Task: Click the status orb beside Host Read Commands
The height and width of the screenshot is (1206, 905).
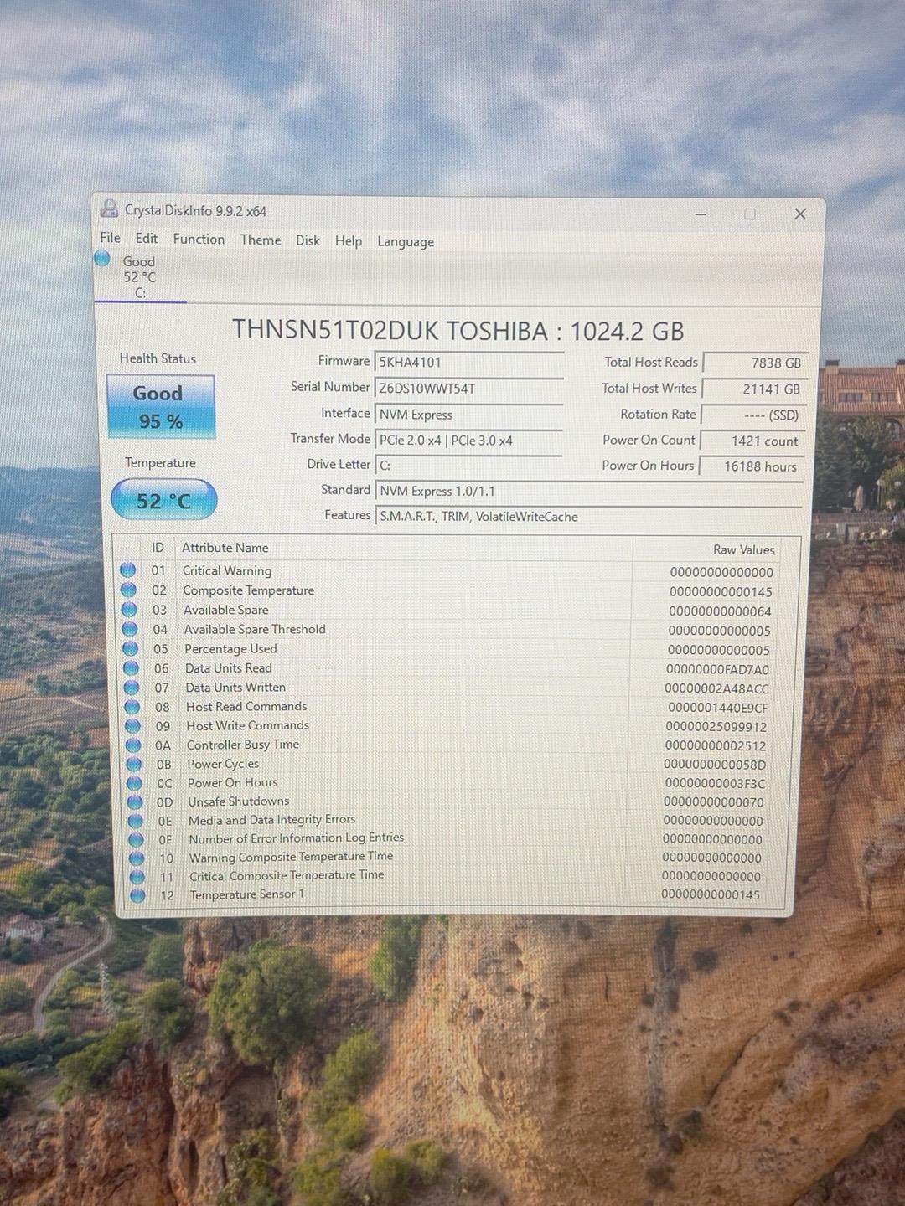Action: tap(132, 707)
